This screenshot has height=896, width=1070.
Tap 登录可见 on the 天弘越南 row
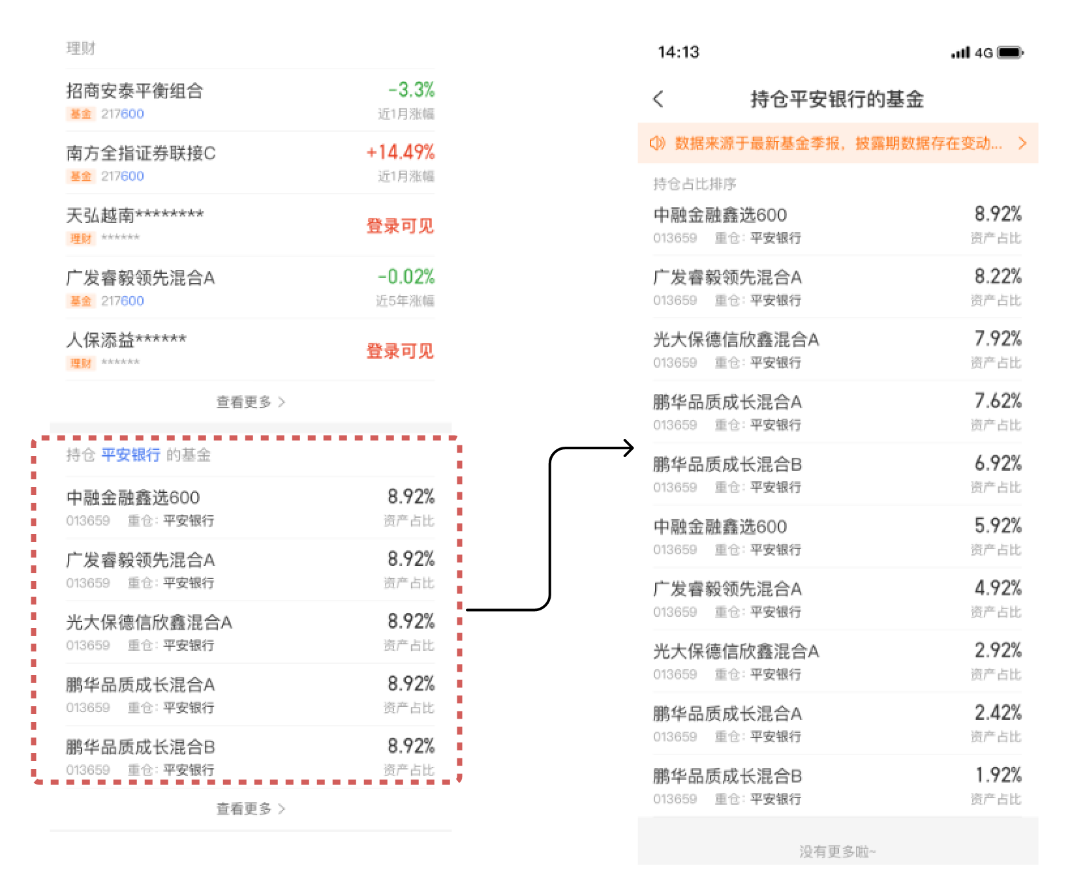[400, 226]
